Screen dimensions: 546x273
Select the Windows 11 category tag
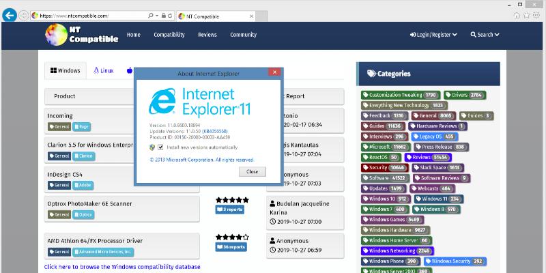[x=438, y=199]
